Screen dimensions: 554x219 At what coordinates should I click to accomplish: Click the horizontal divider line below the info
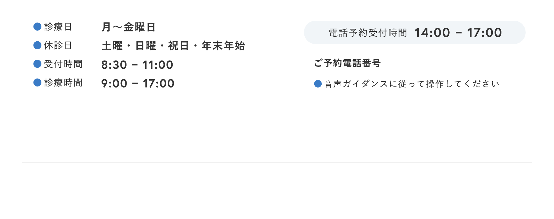pyautogui.click(x=277, y=162)
